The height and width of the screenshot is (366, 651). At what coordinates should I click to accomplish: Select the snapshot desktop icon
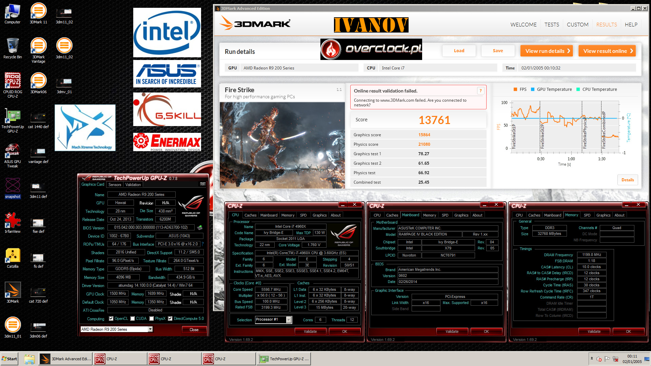point(13,188)
